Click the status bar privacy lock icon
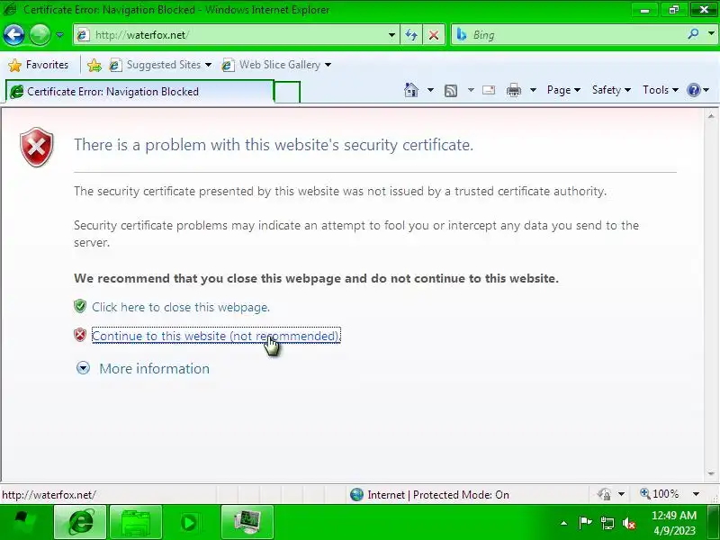This screenshot has height=540, width=720. [604, 494]
